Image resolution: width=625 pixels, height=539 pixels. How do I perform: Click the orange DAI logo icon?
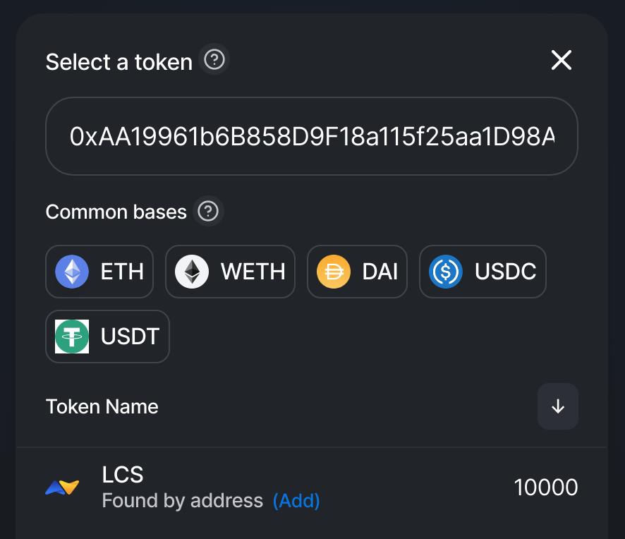[x=334, y=272]
